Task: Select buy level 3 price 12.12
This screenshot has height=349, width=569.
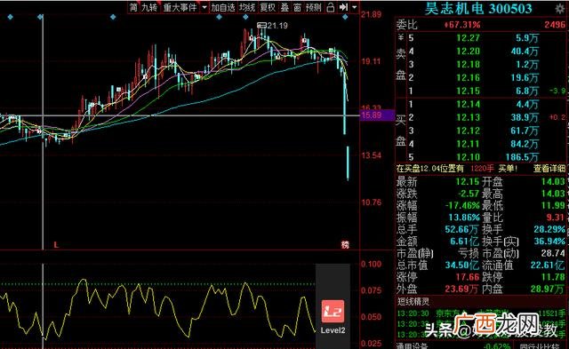Action: pos(469,131)
